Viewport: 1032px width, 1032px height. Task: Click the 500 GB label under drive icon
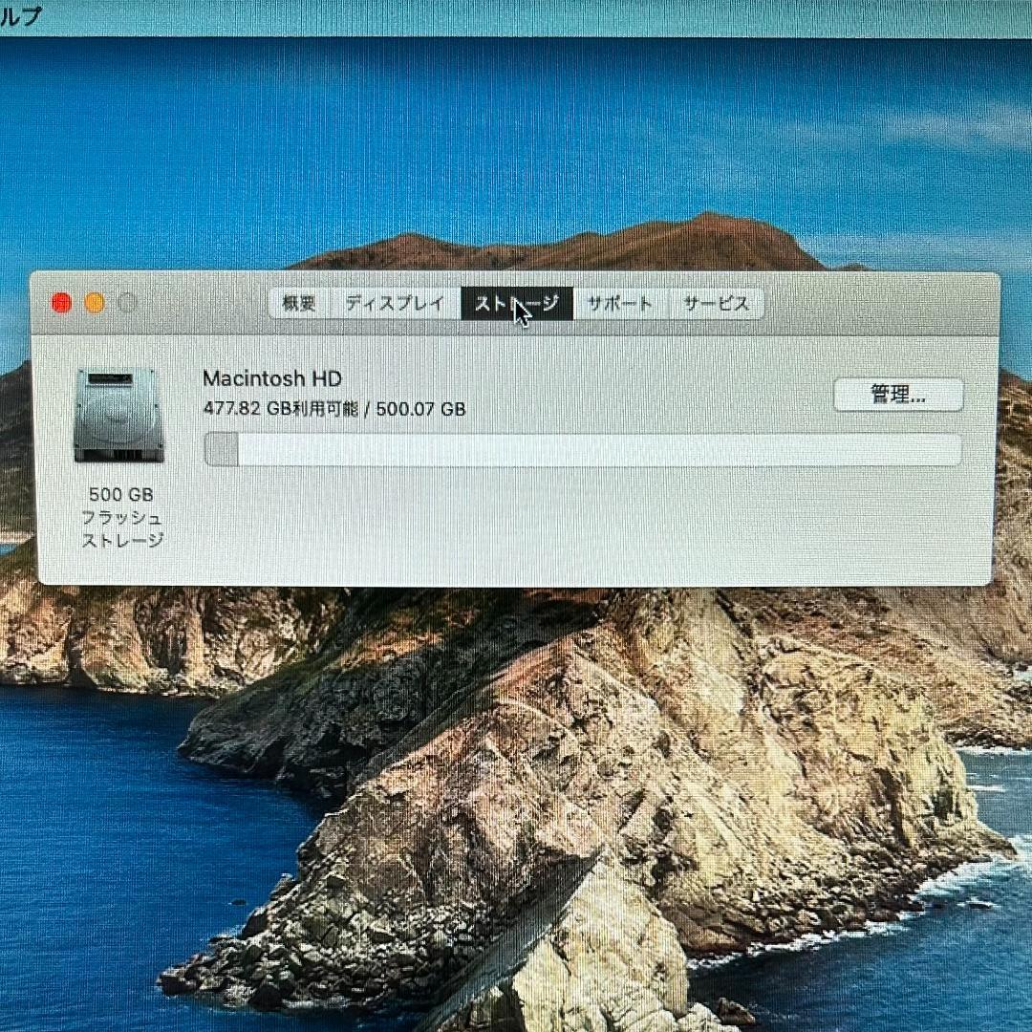120,495
